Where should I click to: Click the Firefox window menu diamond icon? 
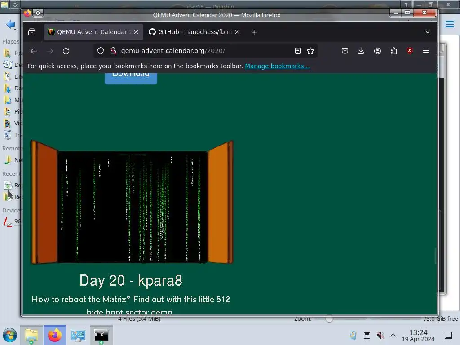coord(38,13)
